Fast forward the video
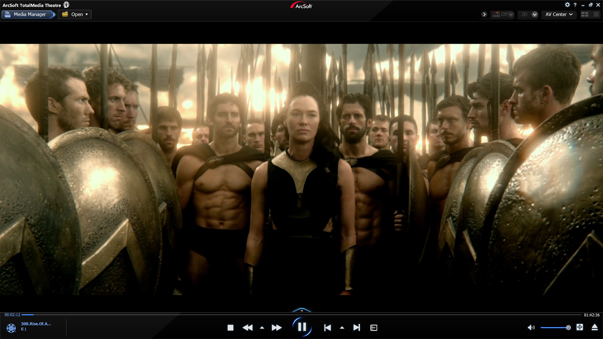 click(x=277, y=328)
